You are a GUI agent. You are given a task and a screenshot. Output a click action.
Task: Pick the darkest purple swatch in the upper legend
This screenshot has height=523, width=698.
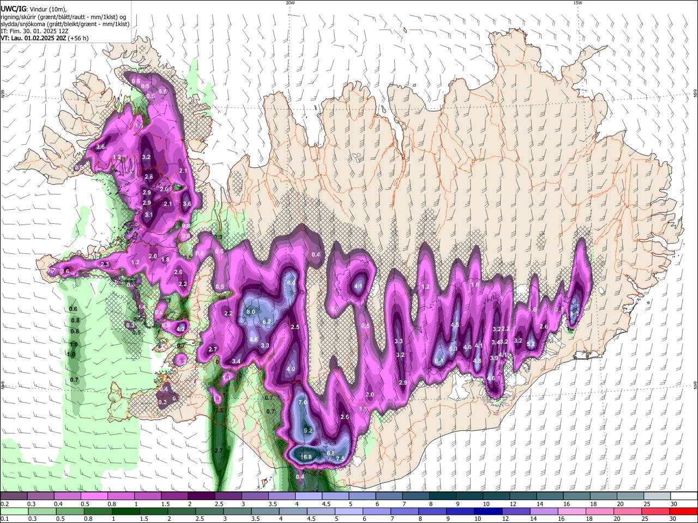coord(201,496)
